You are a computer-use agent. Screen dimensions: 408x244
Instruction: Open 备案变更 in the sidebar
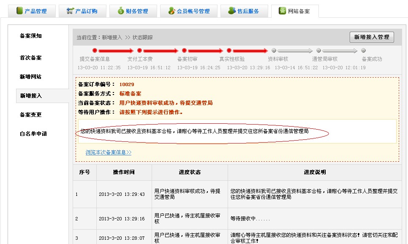pyautogui.click(x=31, y=115)
